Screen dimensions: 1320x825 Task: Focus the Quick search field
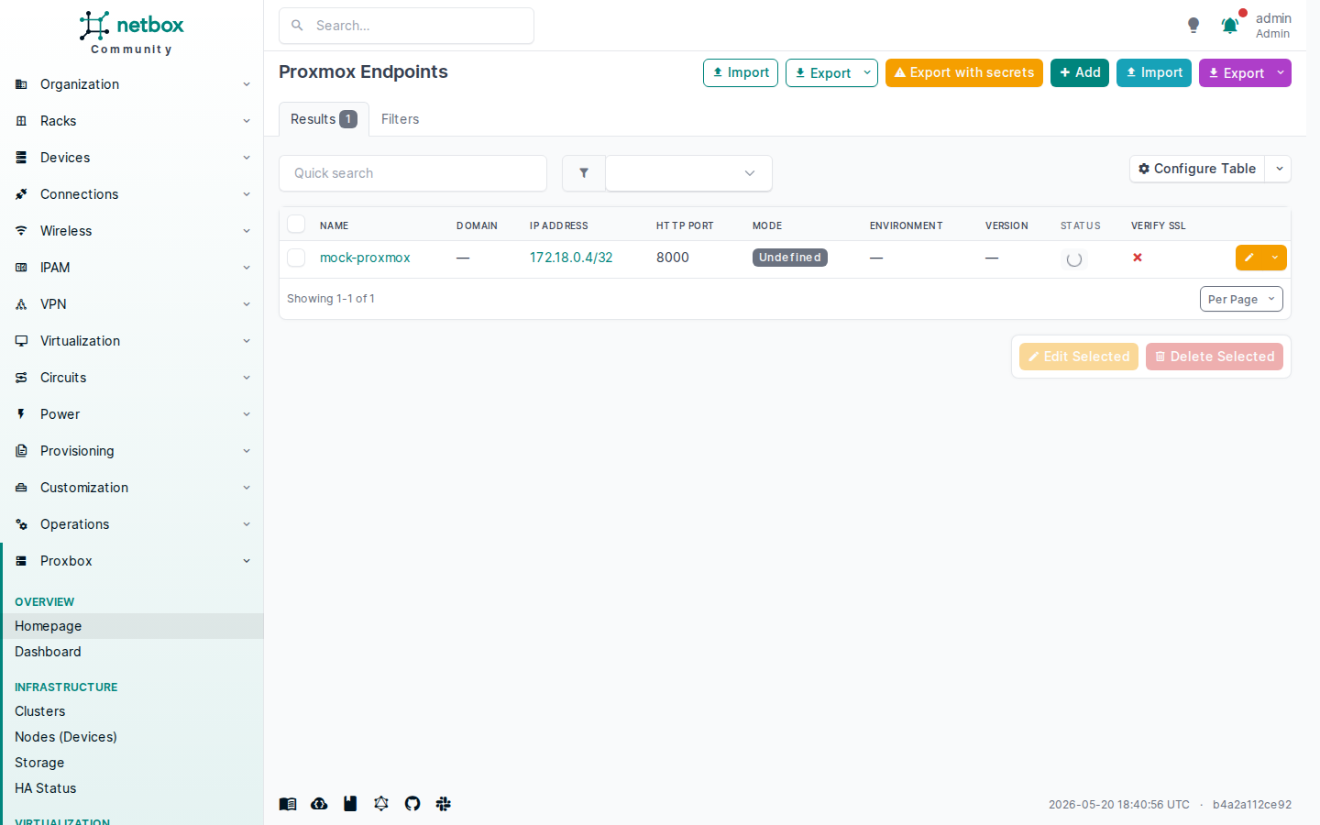(x=412, y=173)
